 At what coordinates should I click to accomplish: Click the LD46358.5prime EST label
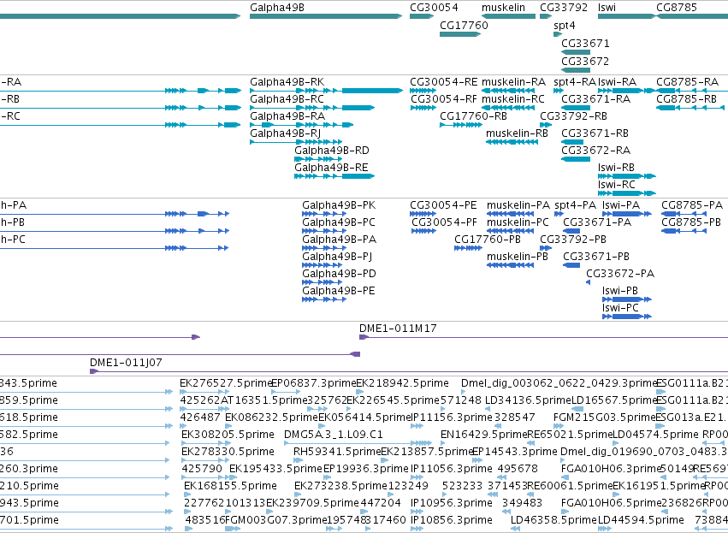pos(553,520)
